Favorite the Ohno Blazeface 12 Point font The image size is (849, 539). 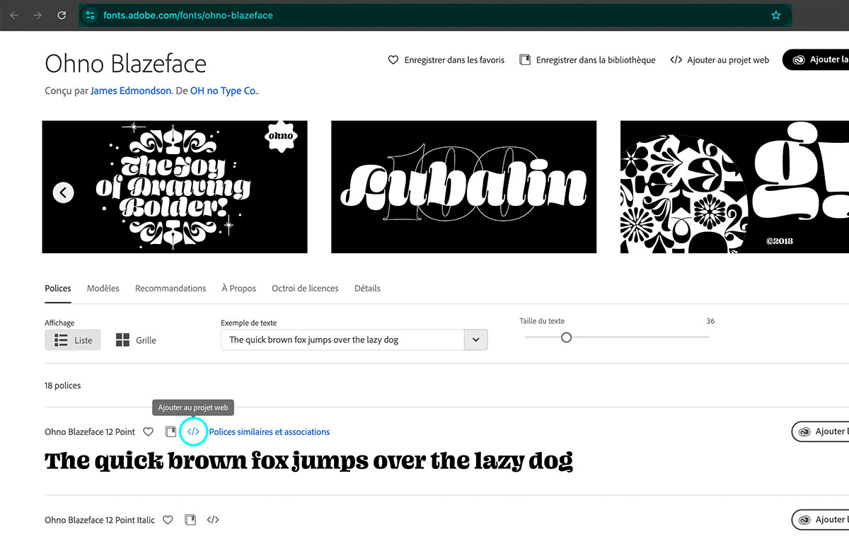pos(148,431)
